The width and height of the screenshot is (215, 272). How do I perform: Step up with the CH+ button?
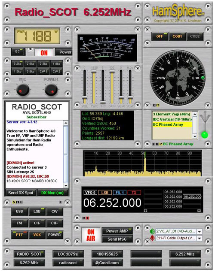55,223
